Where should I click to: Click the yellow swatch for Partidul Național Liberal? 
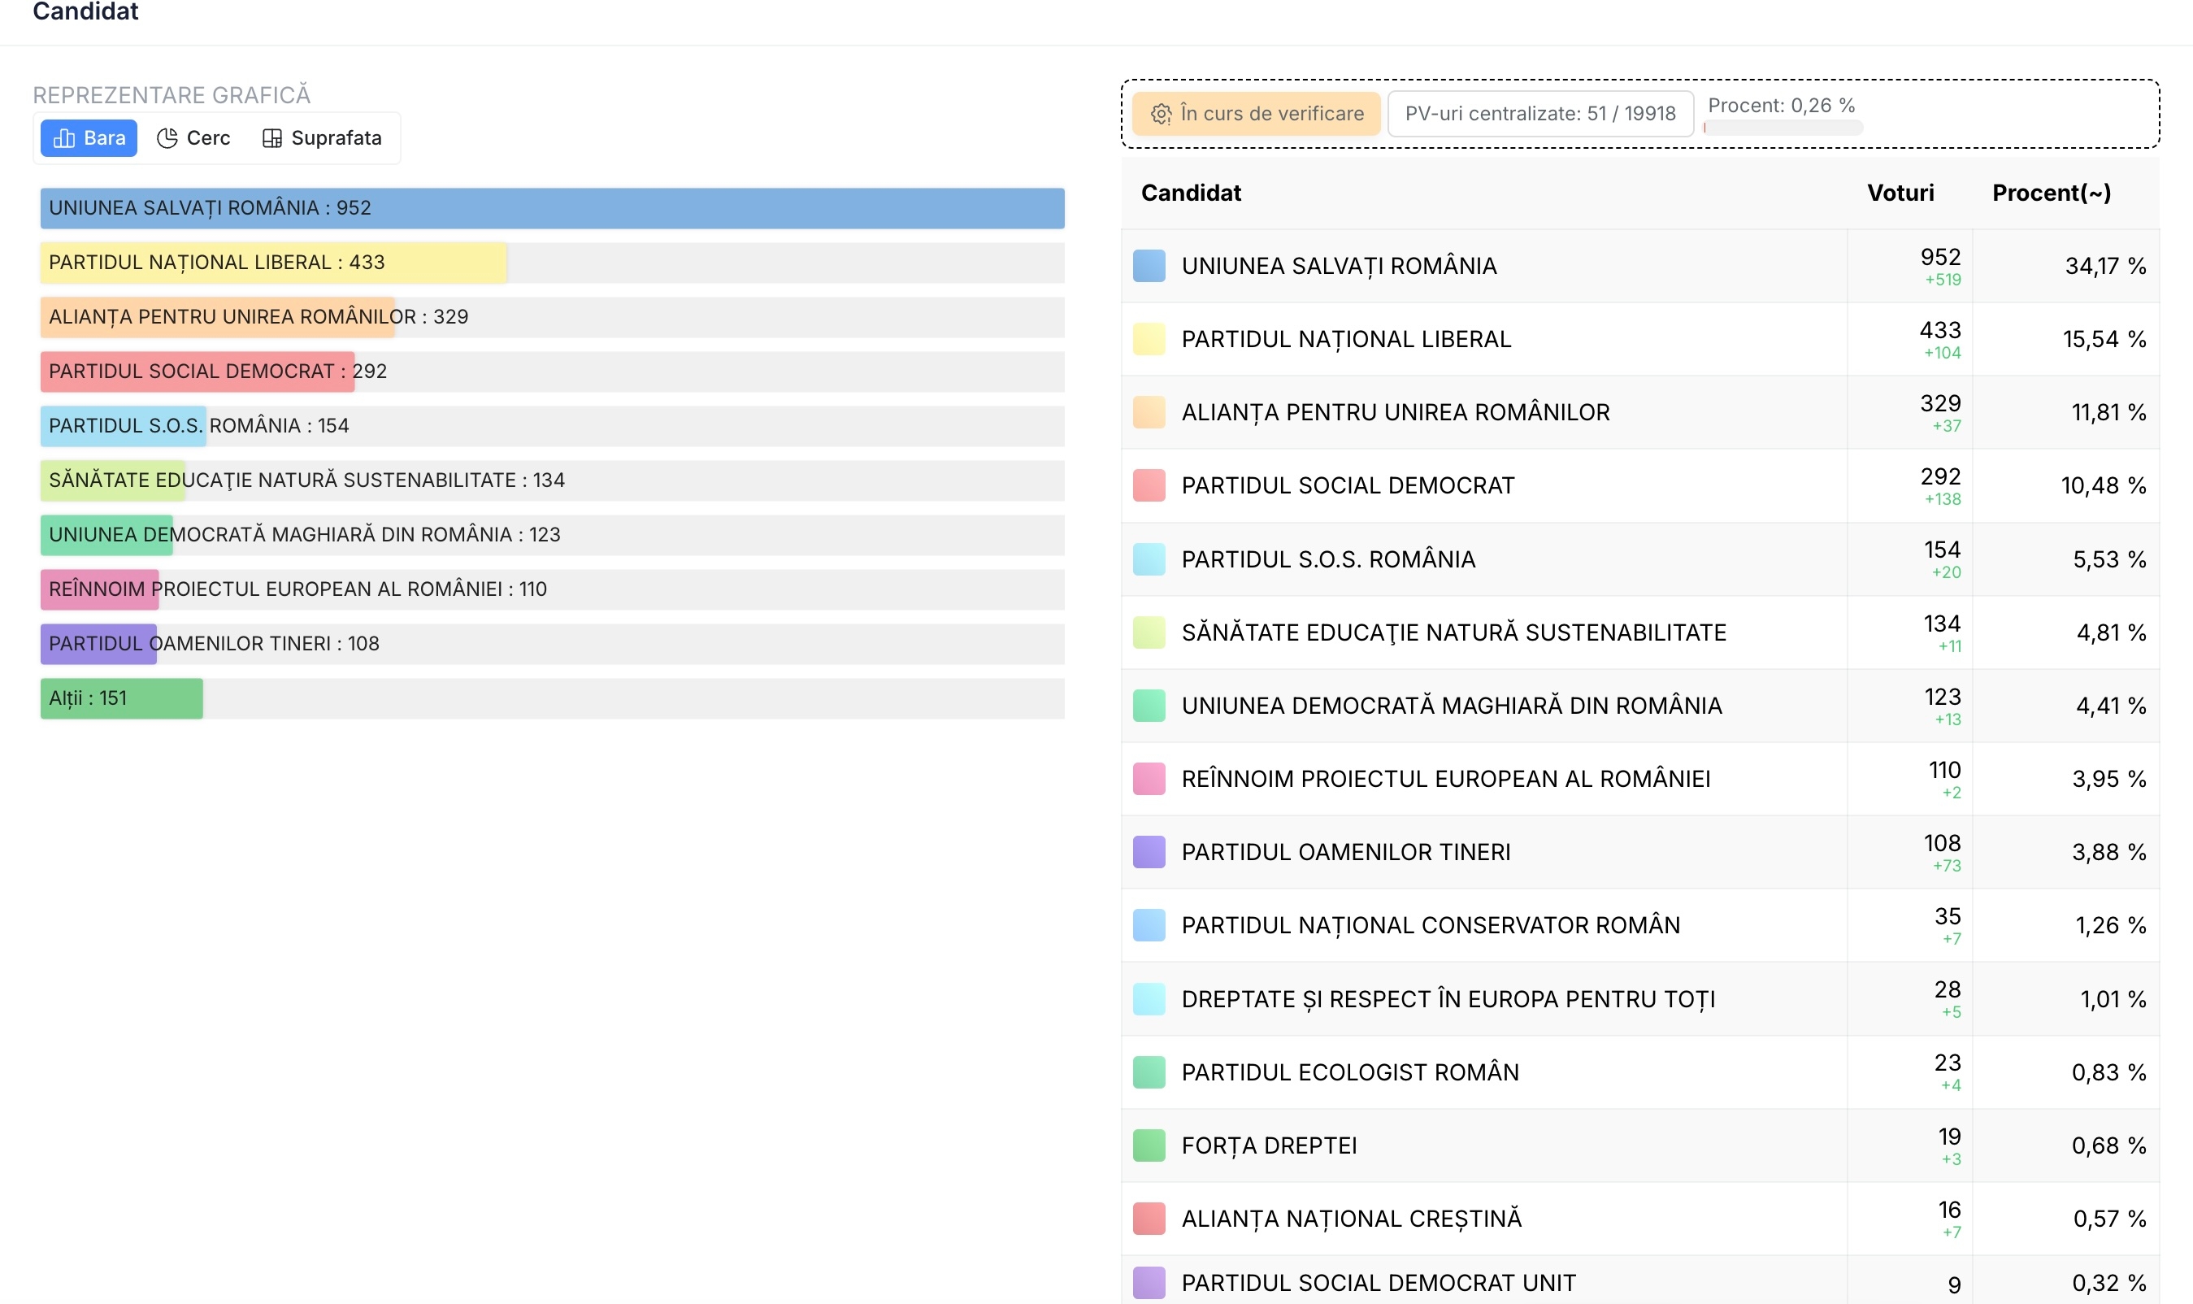[1149, 339]
